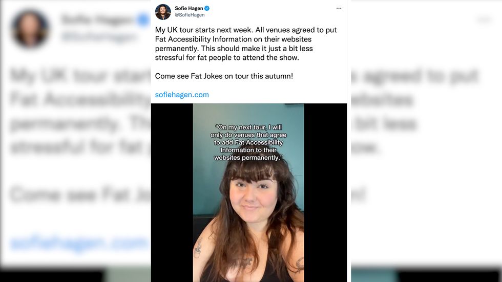Open the Sofie Hagen display name

tap(189, 8)
